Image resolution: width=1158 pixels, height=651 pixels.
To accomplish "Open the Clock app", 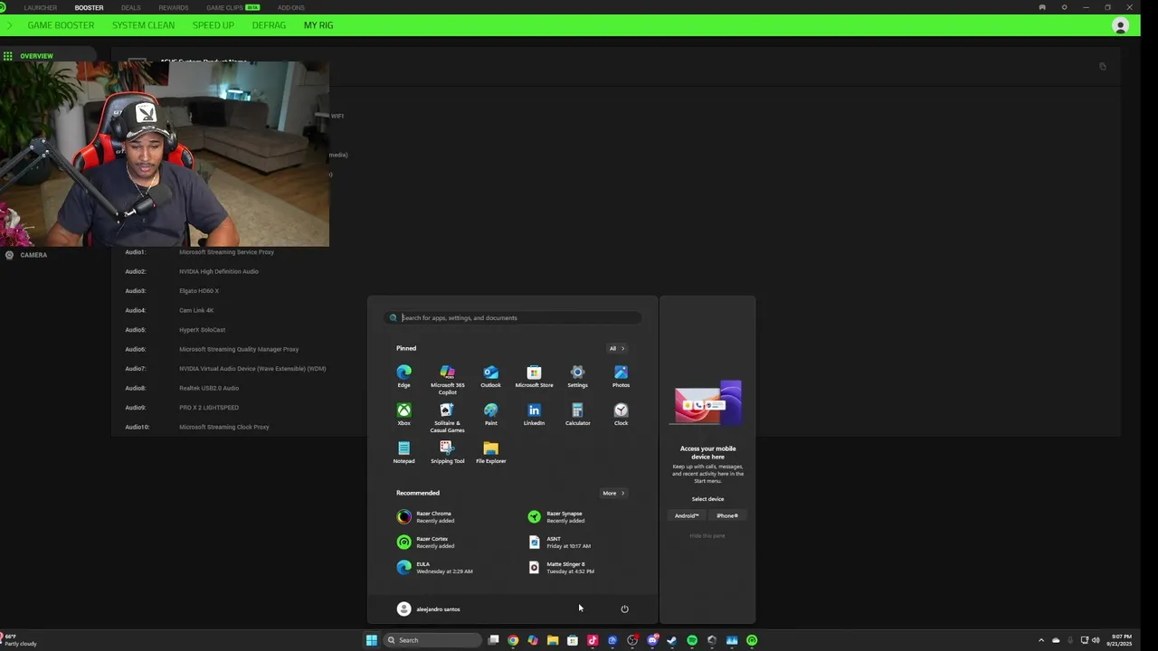I will tap(621, 414).
